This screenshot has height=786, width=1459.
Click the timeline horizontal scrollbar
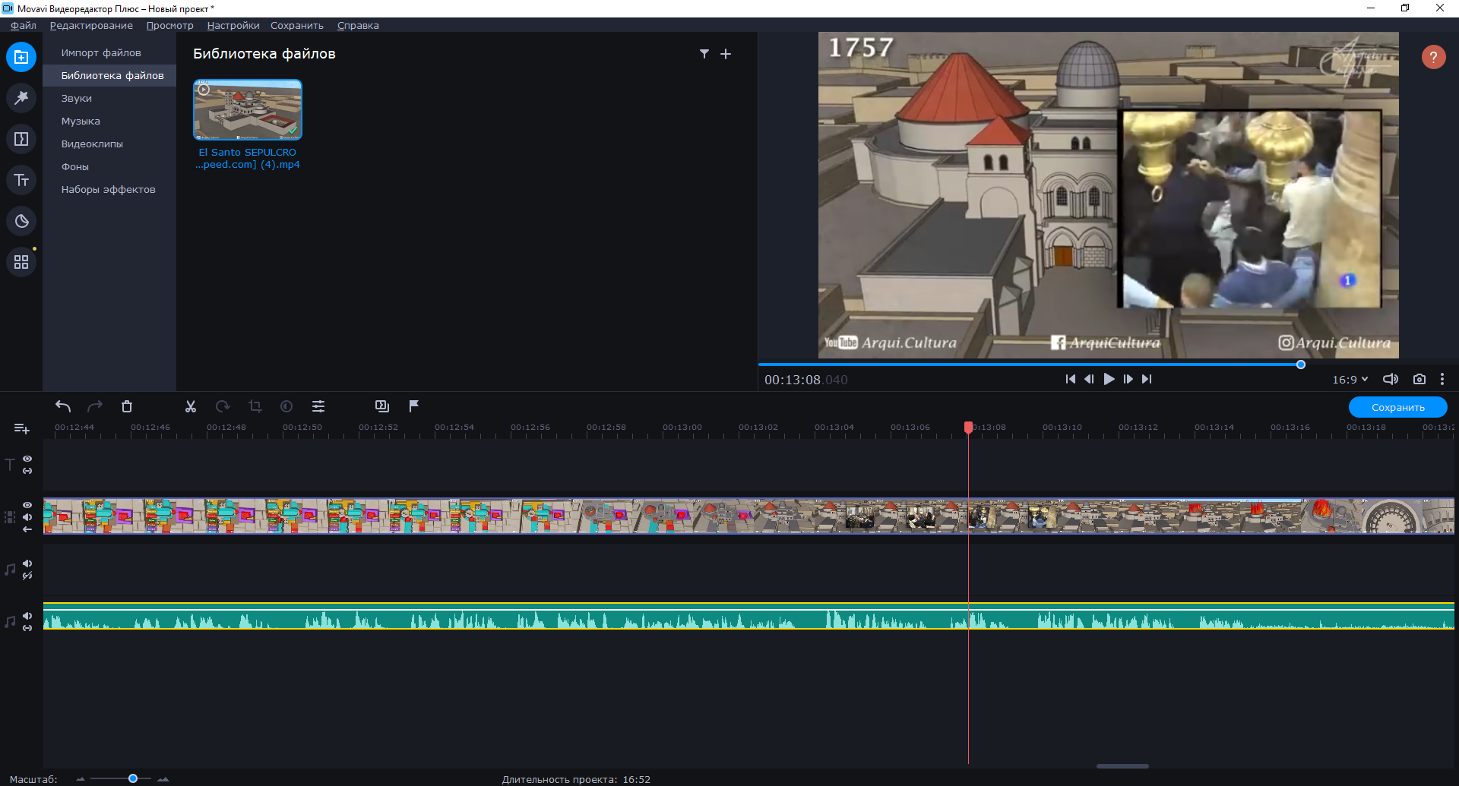[1122, 766]
